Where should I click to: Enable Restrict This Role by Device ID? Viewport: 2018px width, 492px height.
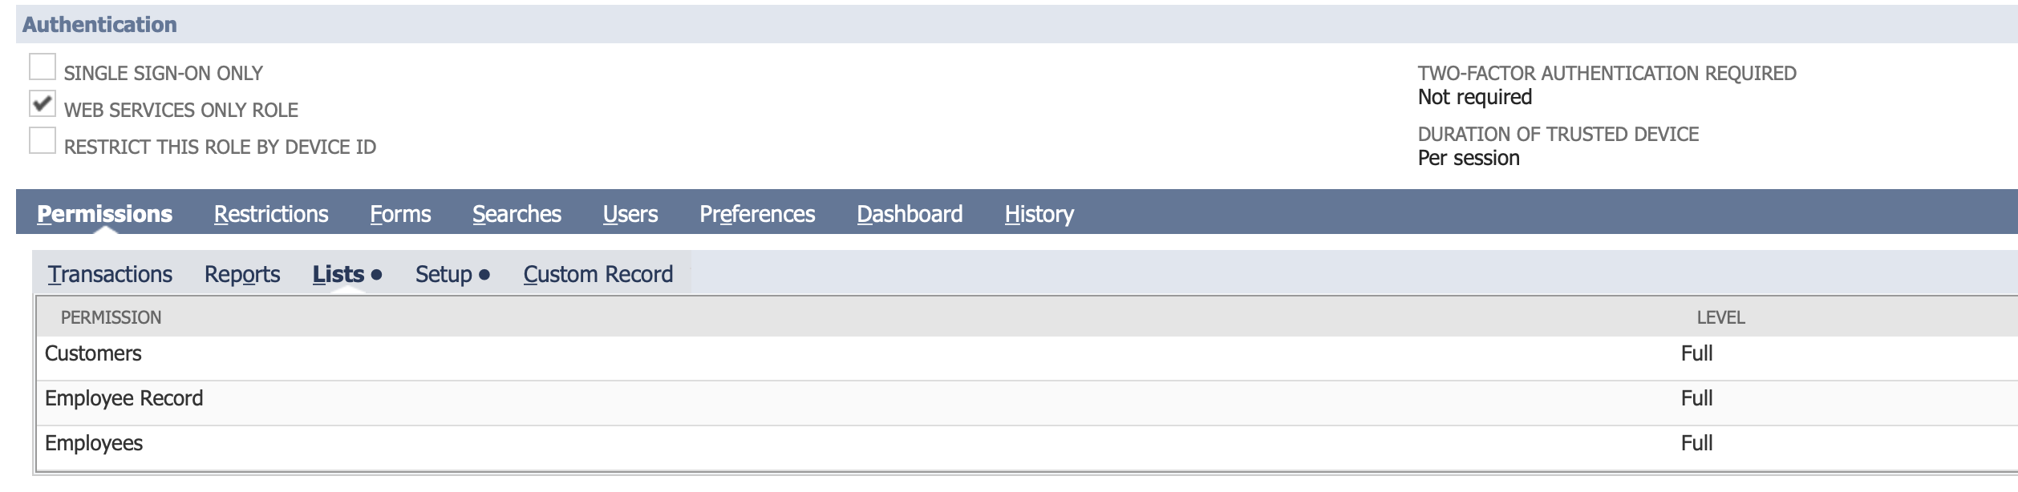[x=43, y=141]
